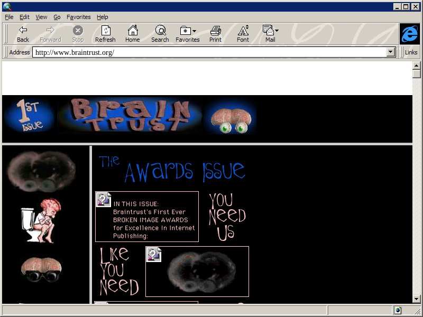Click the Links bar button
423x317 pixels.
pyautogui.click(x=411, y=52)
